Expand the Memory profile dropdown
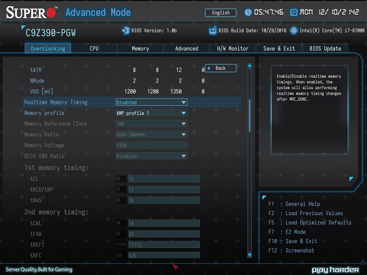 pos(151,113)
